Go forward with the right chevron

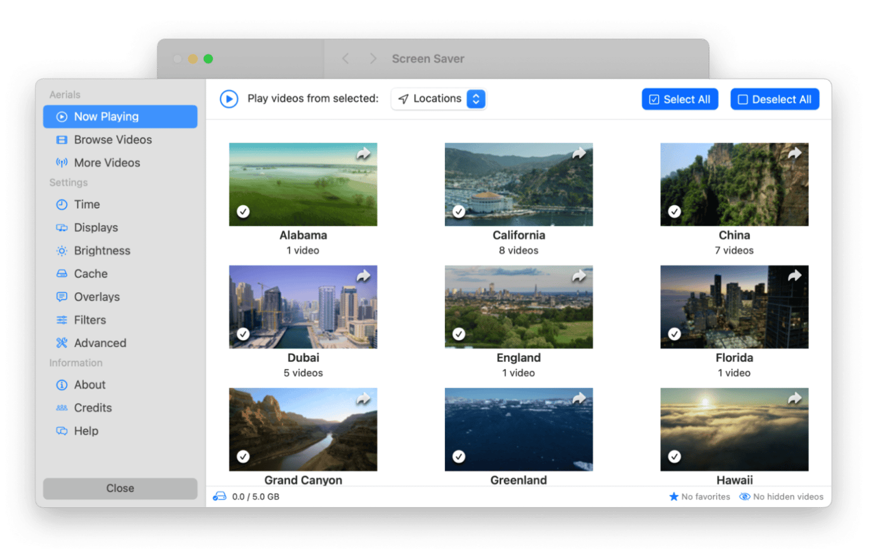373,59
